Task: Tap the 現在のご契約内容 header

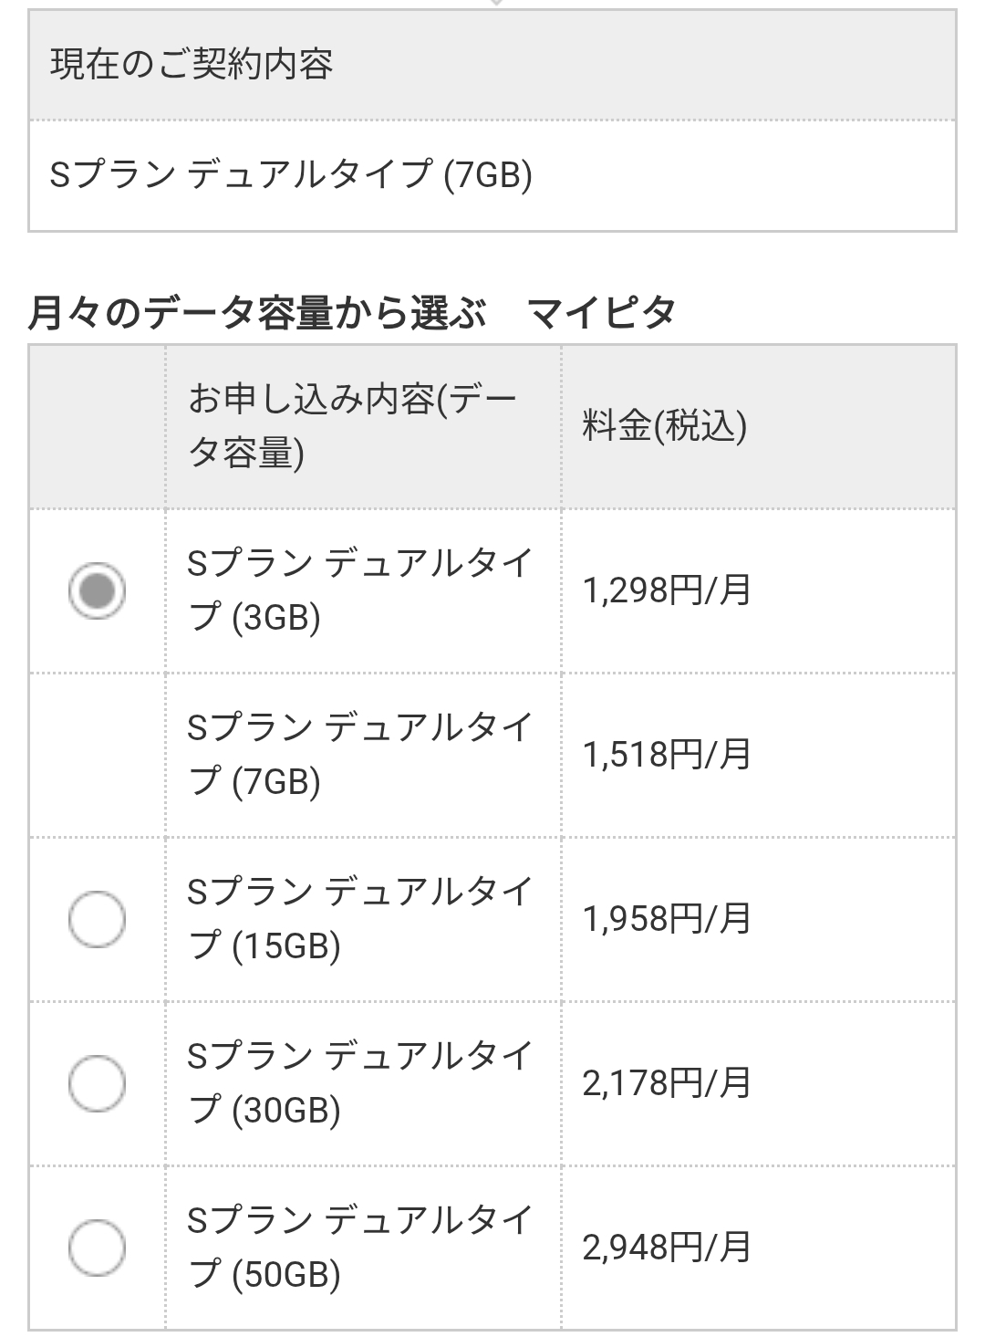Action: click(x=192, y=65)
